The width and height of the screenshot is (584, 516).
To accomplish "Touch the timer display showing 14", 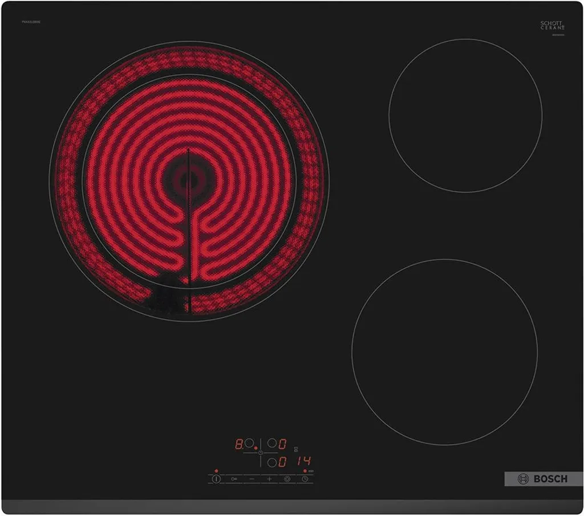I will (x=304, y=461).
